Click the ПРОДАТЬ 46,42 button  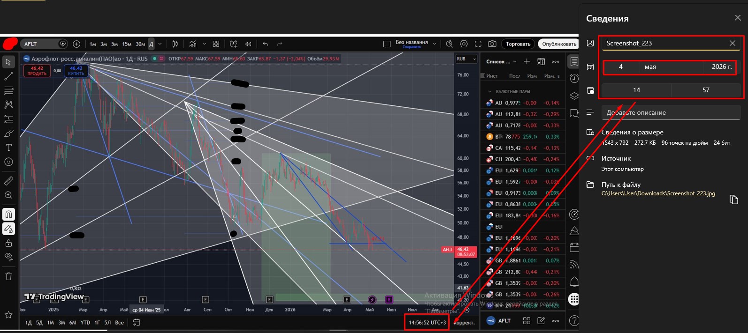[x=37, y=71]
